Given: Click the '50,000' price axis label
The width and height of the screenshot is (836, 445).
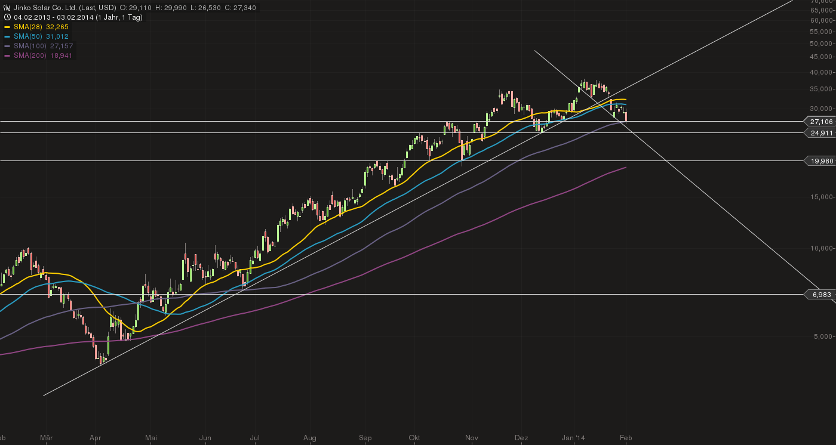Looking at the screenshot, I should (822, 44).
